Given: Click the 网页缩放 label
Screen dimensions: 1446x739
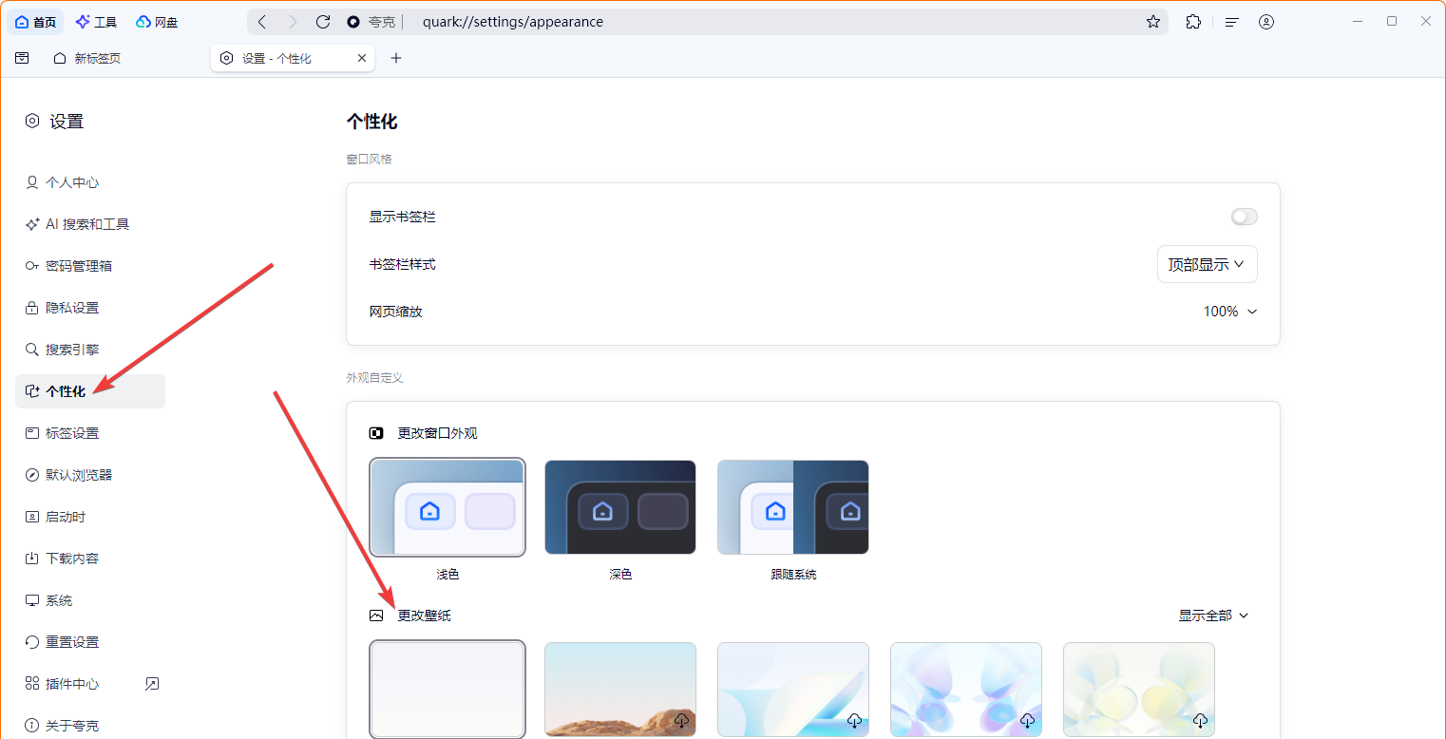Looking at the screenshot, I should (x=396, y=312).
